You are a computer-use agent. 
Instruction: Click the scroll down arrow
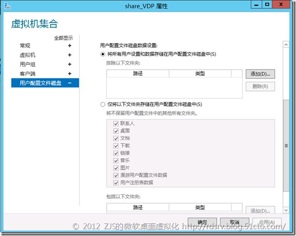[286, 210]
